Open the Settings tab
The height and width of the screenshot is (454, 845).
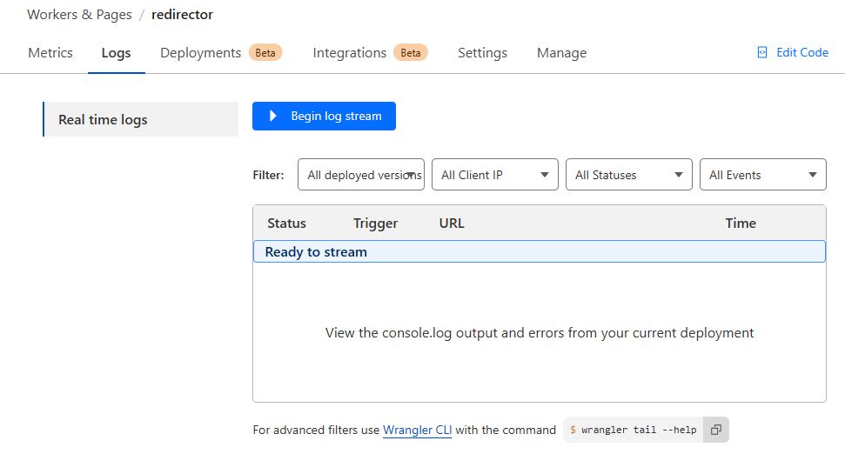(x=482, y=53)
